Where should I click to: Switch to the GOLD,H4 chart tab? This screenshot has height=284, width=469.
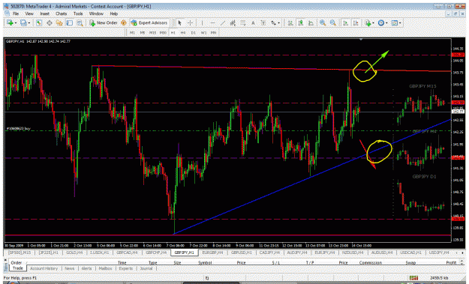tap(74, 253)
